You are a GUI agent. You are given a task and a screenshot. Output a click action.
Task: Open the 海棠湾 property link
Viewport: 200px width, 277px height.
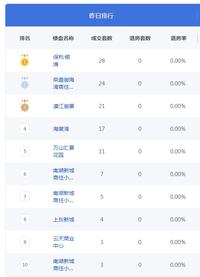tap(61, 129)
